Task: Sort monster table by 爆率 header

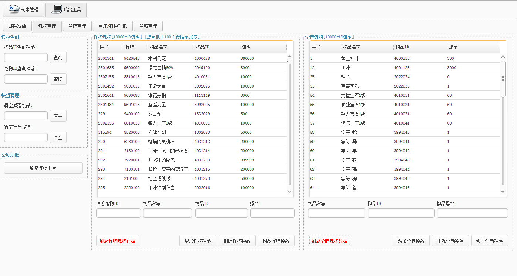Action: (x=263, y=47)
